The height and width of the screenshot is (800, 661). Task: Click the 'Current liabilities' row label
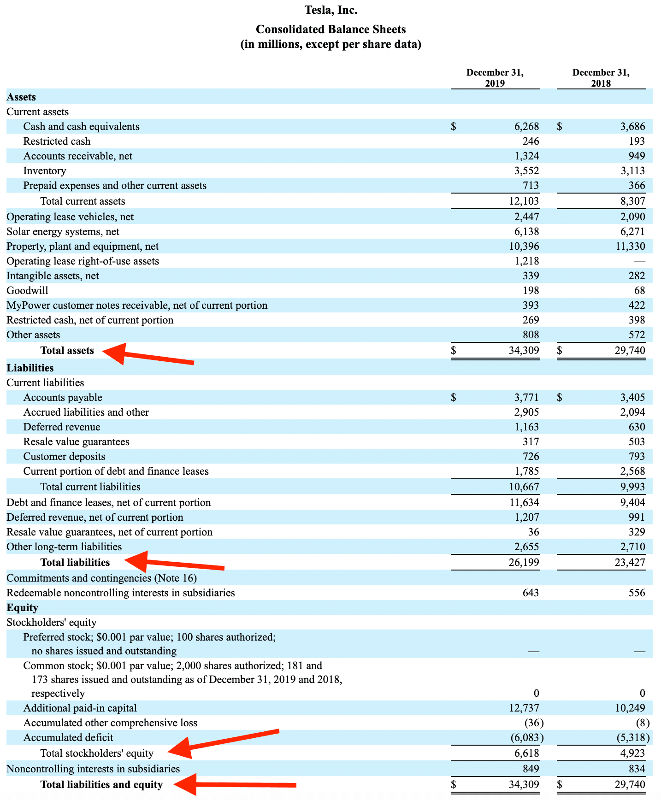click(x=45, y=382)
